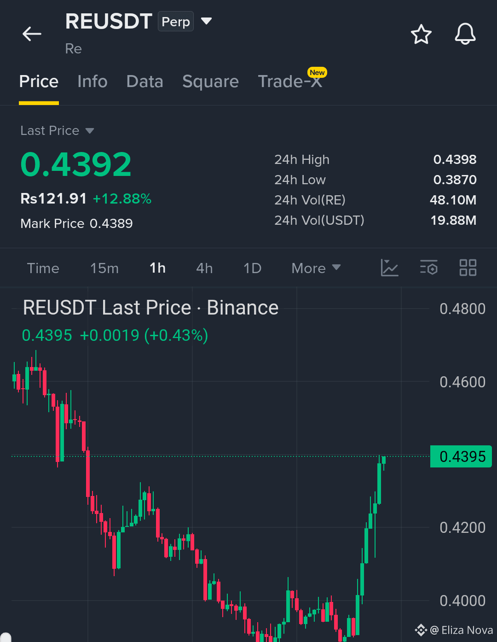This screenshot has width=497, height=642.
Task: Tap the Rs121.91 converted price
Action: [54, 198]
